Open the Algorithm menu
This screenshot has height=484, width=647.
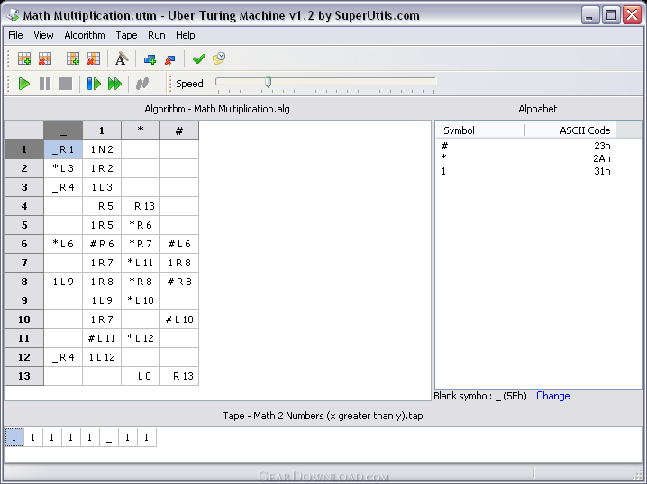[85, 35]
